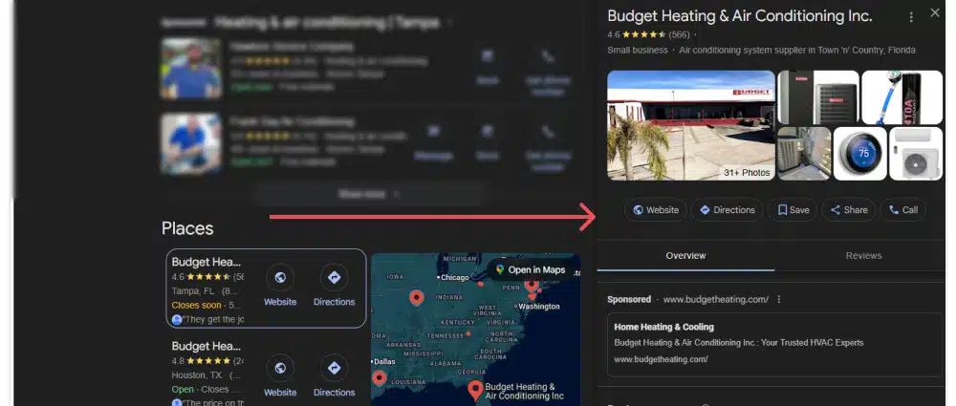Click the Florida map pin for Budget Heating
This screenshot has height=406, width=956.
click(475, 388)
